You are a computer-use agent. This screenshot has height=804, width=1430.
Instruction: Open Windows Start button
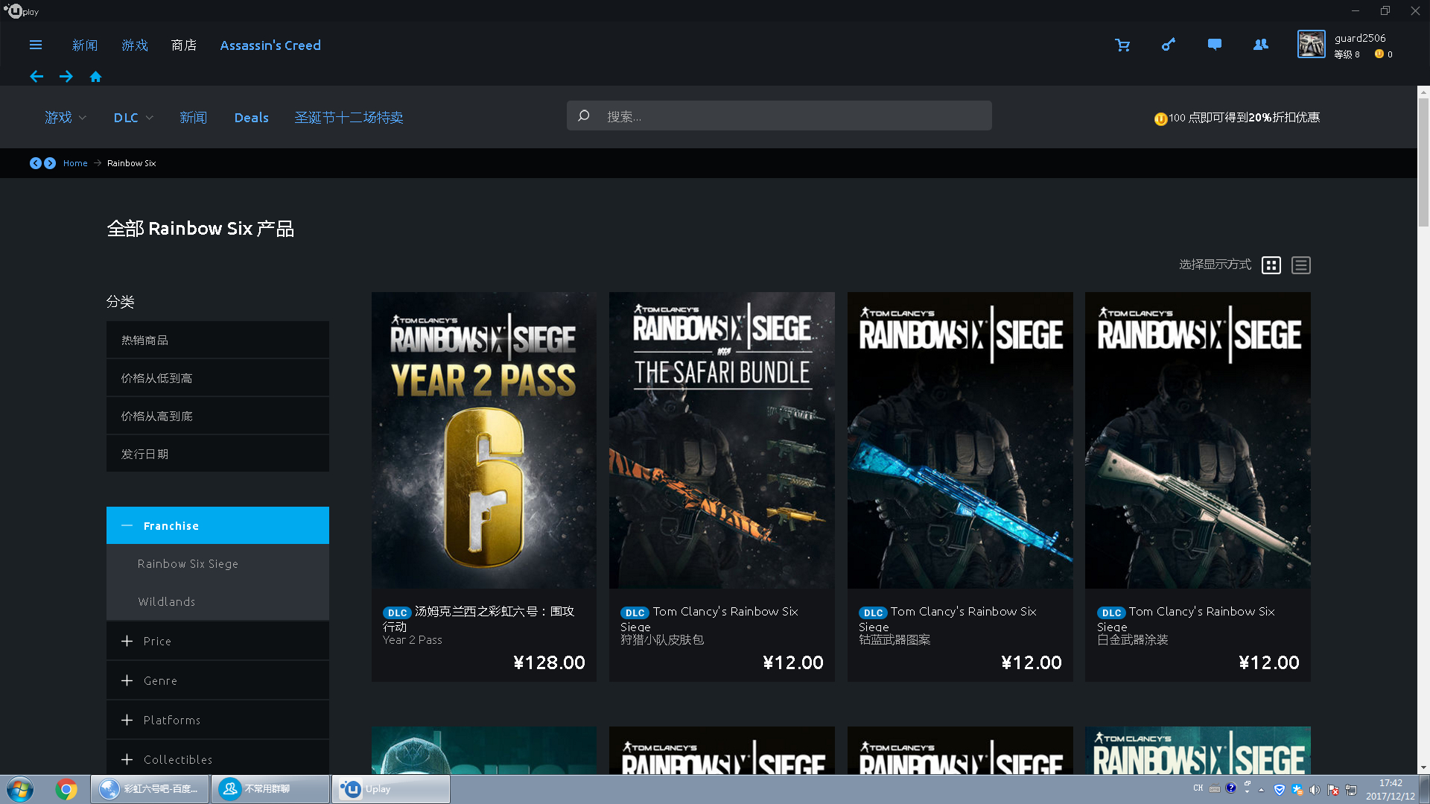tap(20, 789)
